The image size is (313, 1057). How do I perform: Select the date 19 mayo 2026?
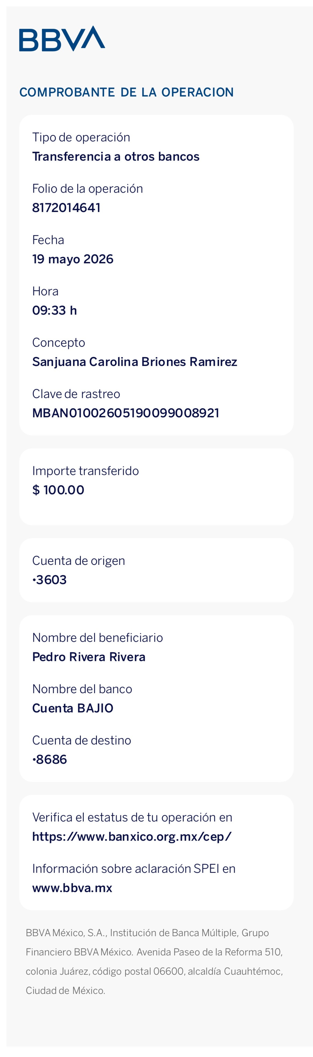[73, 259]
